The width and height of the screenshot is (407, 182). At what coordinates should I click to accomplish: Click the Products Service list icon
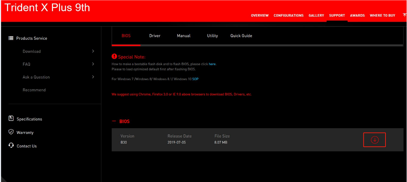click(x=11, y=38)
